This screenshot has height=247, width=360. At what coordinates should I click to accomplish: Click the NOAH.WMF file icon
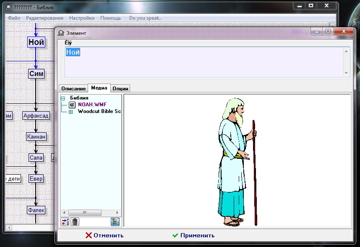[x=72, y=105]
